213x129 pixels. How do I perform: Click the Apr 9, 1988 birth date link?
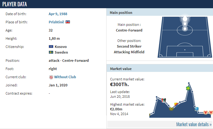[x=58, y=14]
